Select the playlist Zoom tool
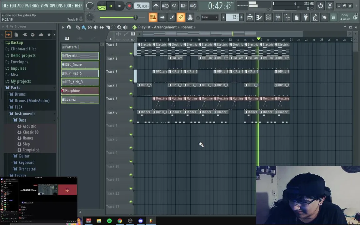The image size is (360, 225). [119, 27]
